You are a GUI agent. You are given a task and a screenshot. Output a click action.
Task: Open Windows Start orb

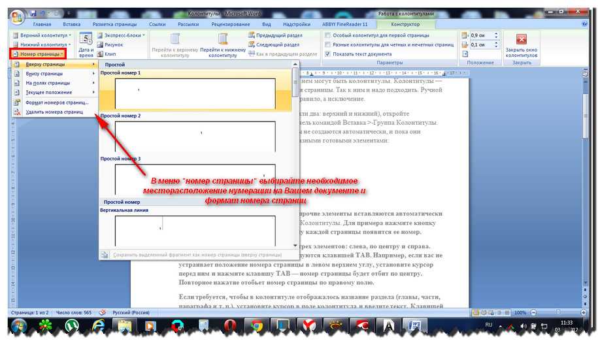click(x=18, y=327)
